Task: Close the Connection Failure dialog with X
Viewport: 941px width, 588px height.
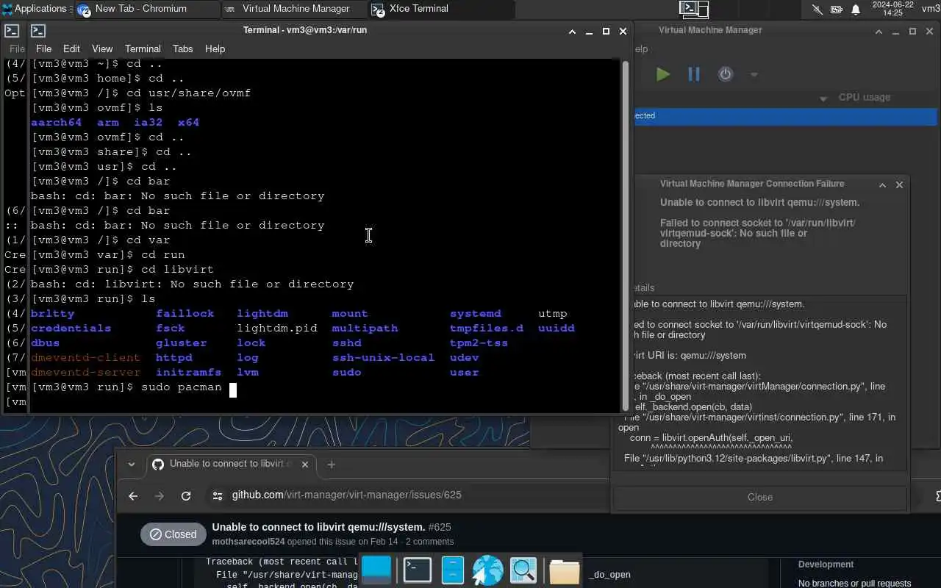Action: pyautogui.click(x=899, y=184)
